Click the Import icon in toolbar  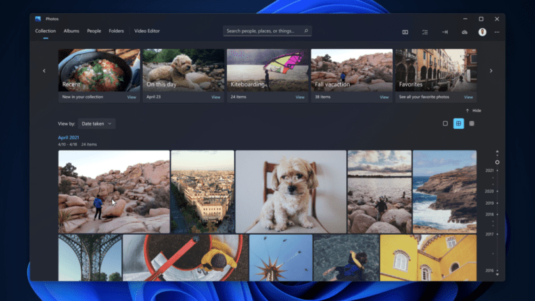pos(444,31)
